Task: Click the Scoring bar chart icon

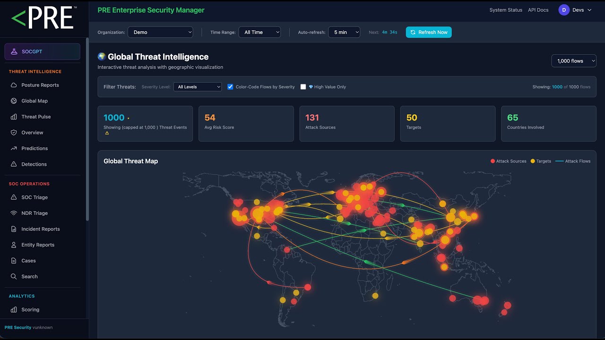Action: coord(14,310)
